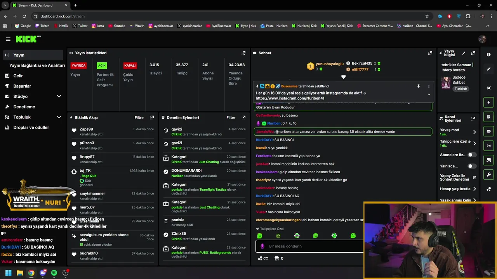
Task: Open the hamburger menu beside the Kick logo
Action: (x=8, y=39)
